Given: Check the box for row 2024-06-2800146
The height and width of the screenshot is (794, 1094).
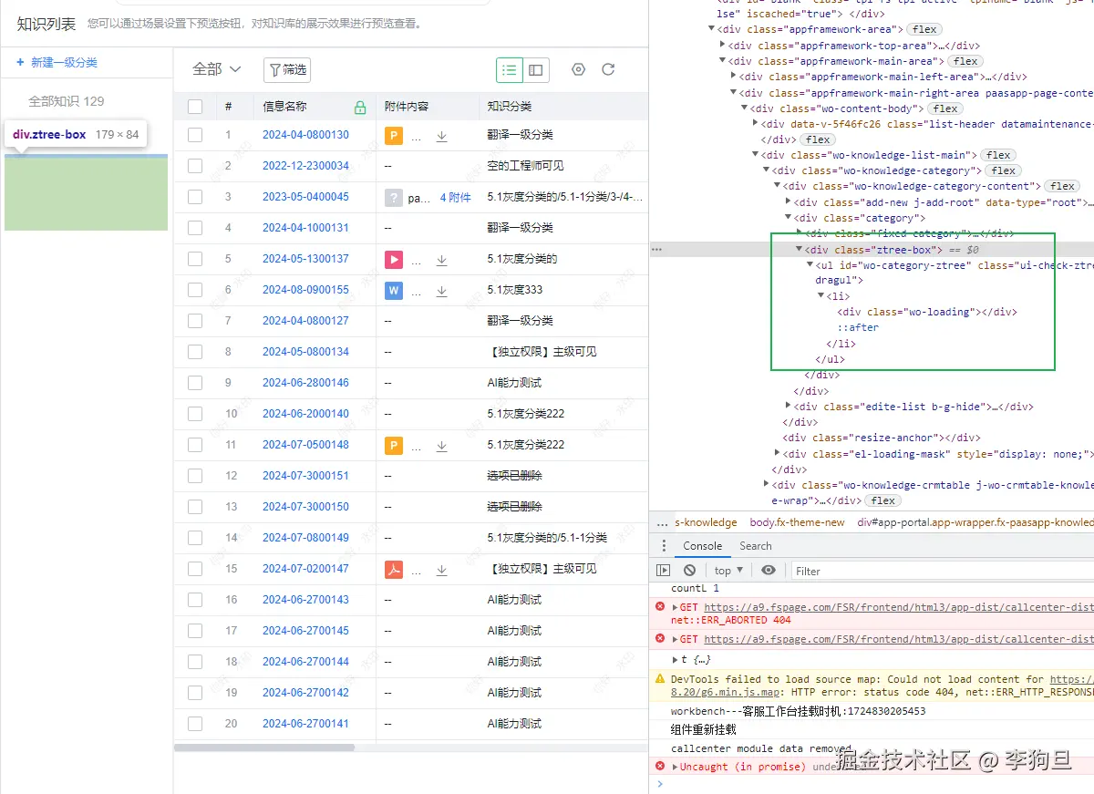Looking at the screenshot, I should [x=195, y=383].
